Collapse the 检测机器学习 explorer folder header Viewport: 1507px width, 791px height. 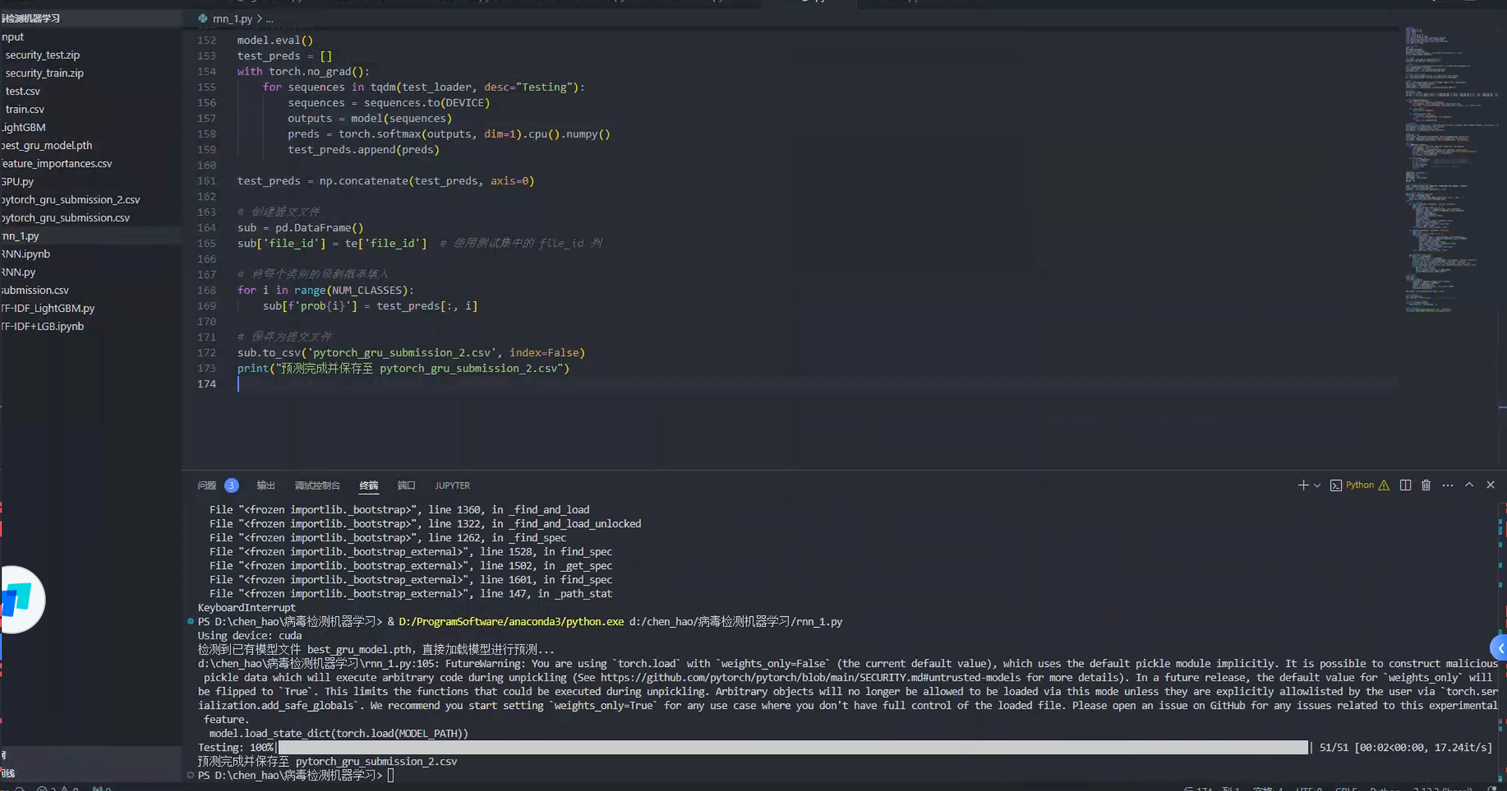coord(91,18)
